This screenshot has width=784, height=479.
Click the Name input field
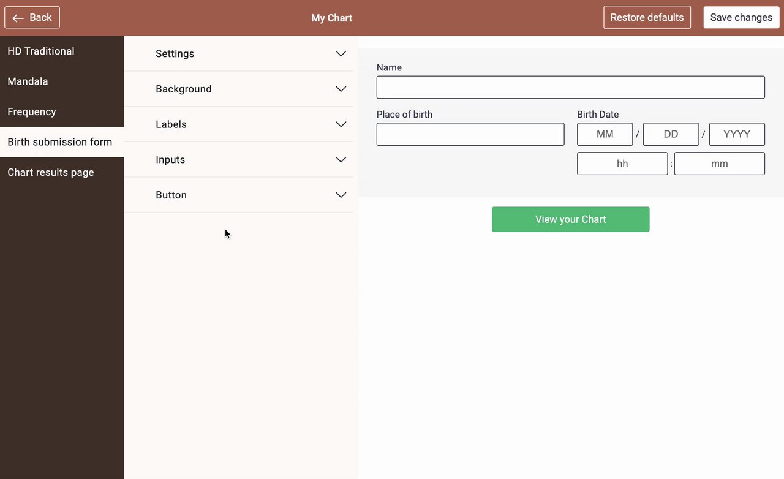click(x=570, y=87)
